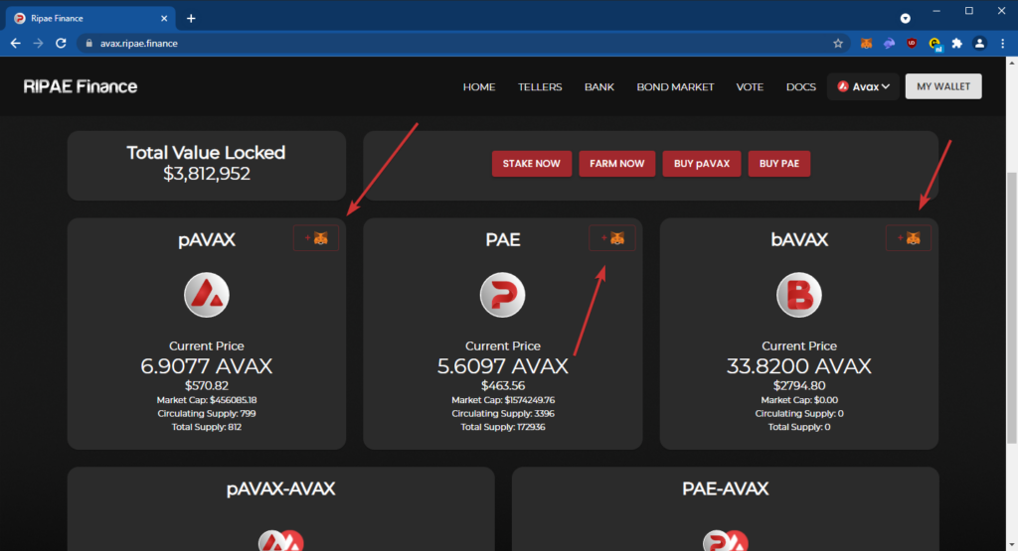The width and height of the screenshot is (1018, 551).
Task: Click Market Cap: $456085.18
Action: (x=207, y=400)
